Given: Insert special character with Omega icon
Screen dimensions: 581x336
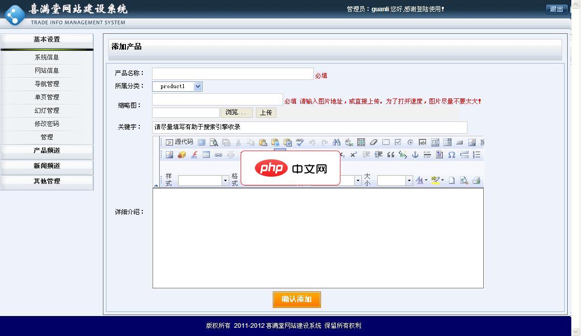Looking at the screenshot, I should pos(451,155).
